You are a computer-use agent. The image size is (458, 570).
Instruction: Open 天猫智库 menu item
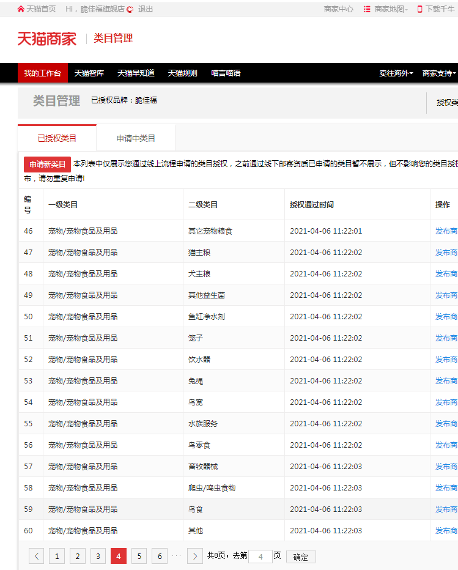tap(89, 73)
